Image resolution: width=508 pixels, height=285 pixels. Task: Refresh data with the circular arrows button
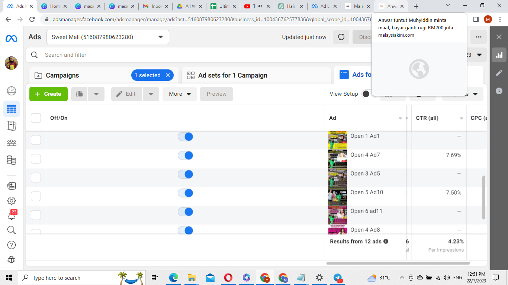[x=341, y=37]
